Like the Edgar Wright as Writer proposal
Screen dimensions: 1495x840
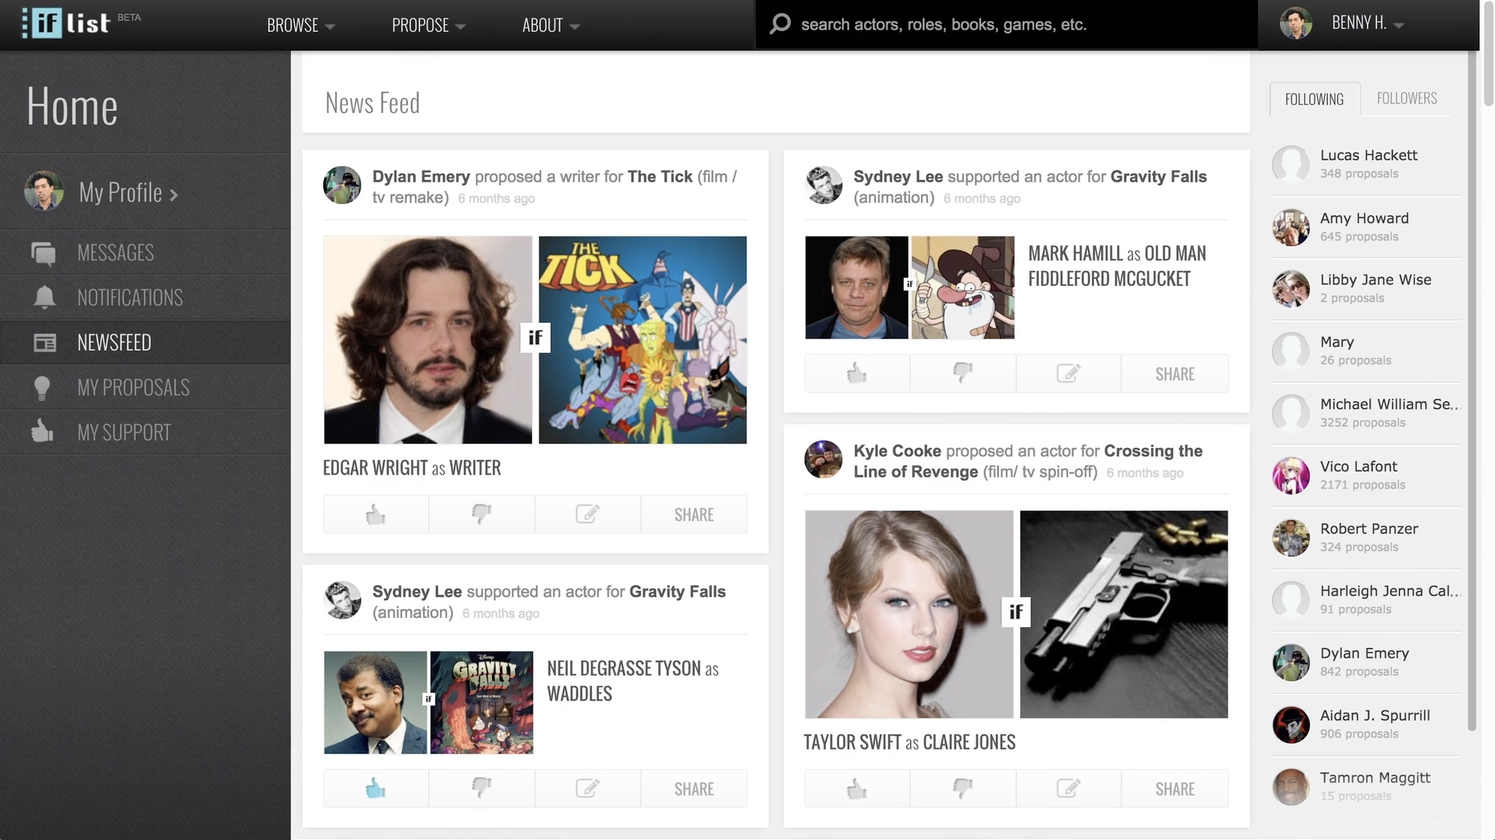point(375,514)
